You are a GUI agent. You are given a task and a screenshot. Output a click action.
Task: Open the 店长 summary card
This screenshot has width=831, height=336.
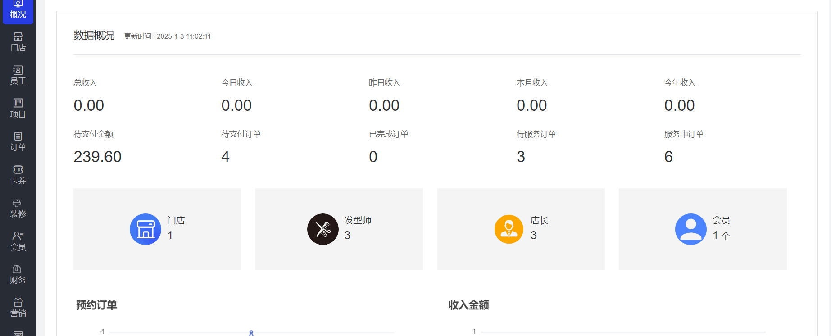click(521, 229)
